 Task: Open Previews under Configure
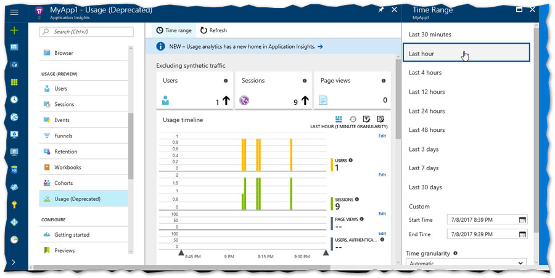(x=83, y=250)
